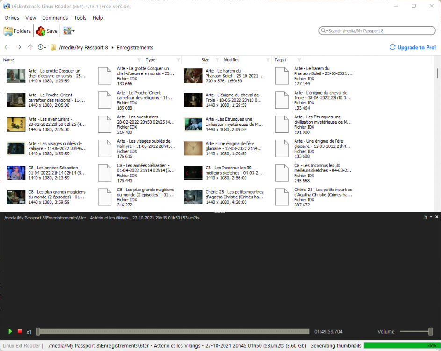Close the video preview panel
The image size is (441, 351).
(437, 217)
